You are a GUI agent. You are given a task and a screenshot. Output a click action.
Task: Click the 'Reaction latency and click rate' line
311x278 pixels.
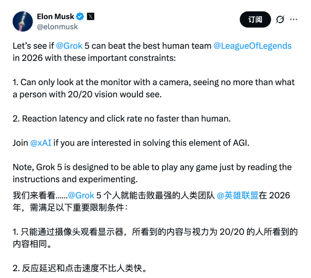point(122,118)
